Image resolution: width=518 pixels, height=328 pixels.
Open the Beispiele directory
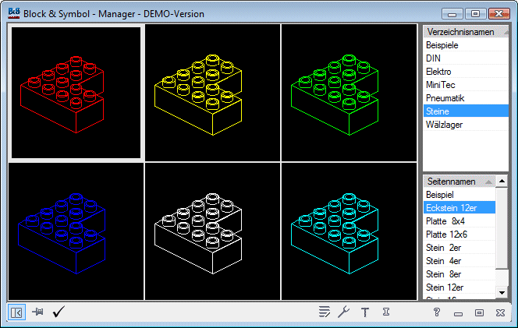[466, 45]
